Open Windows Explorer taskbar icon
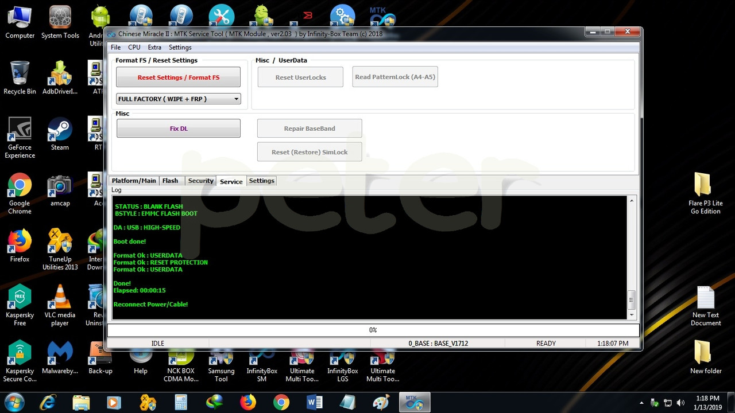The image size is (735, 413). (81, 403)
